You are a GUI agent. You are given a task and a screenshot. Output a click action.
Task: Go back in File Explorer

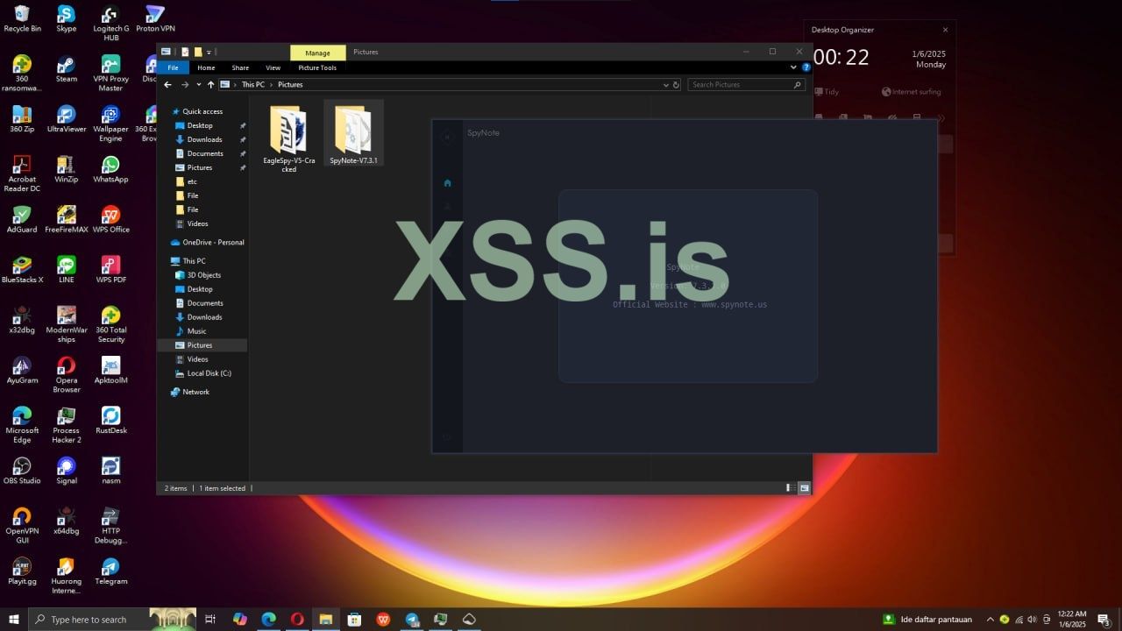click(x=167, y=85)
